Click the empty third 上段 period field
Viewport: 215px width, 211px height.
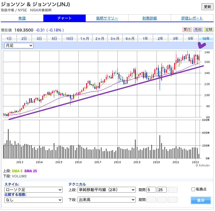point(172,190)
